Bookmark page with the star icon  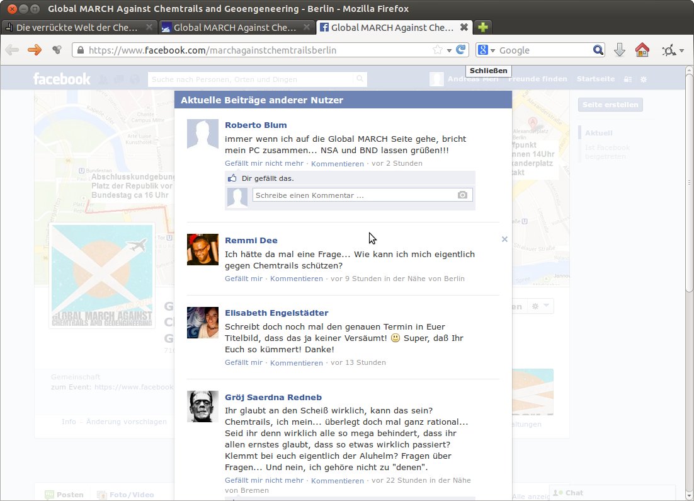pos(437,50)
